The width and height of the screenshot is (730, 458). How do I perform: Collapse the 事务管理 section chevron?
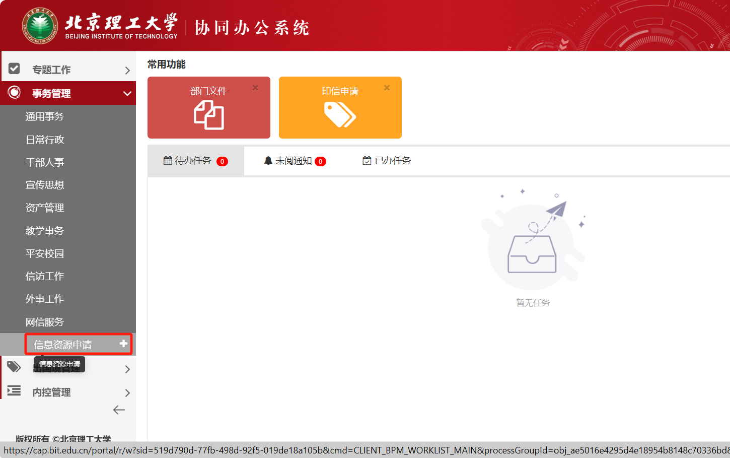(127, 94)
